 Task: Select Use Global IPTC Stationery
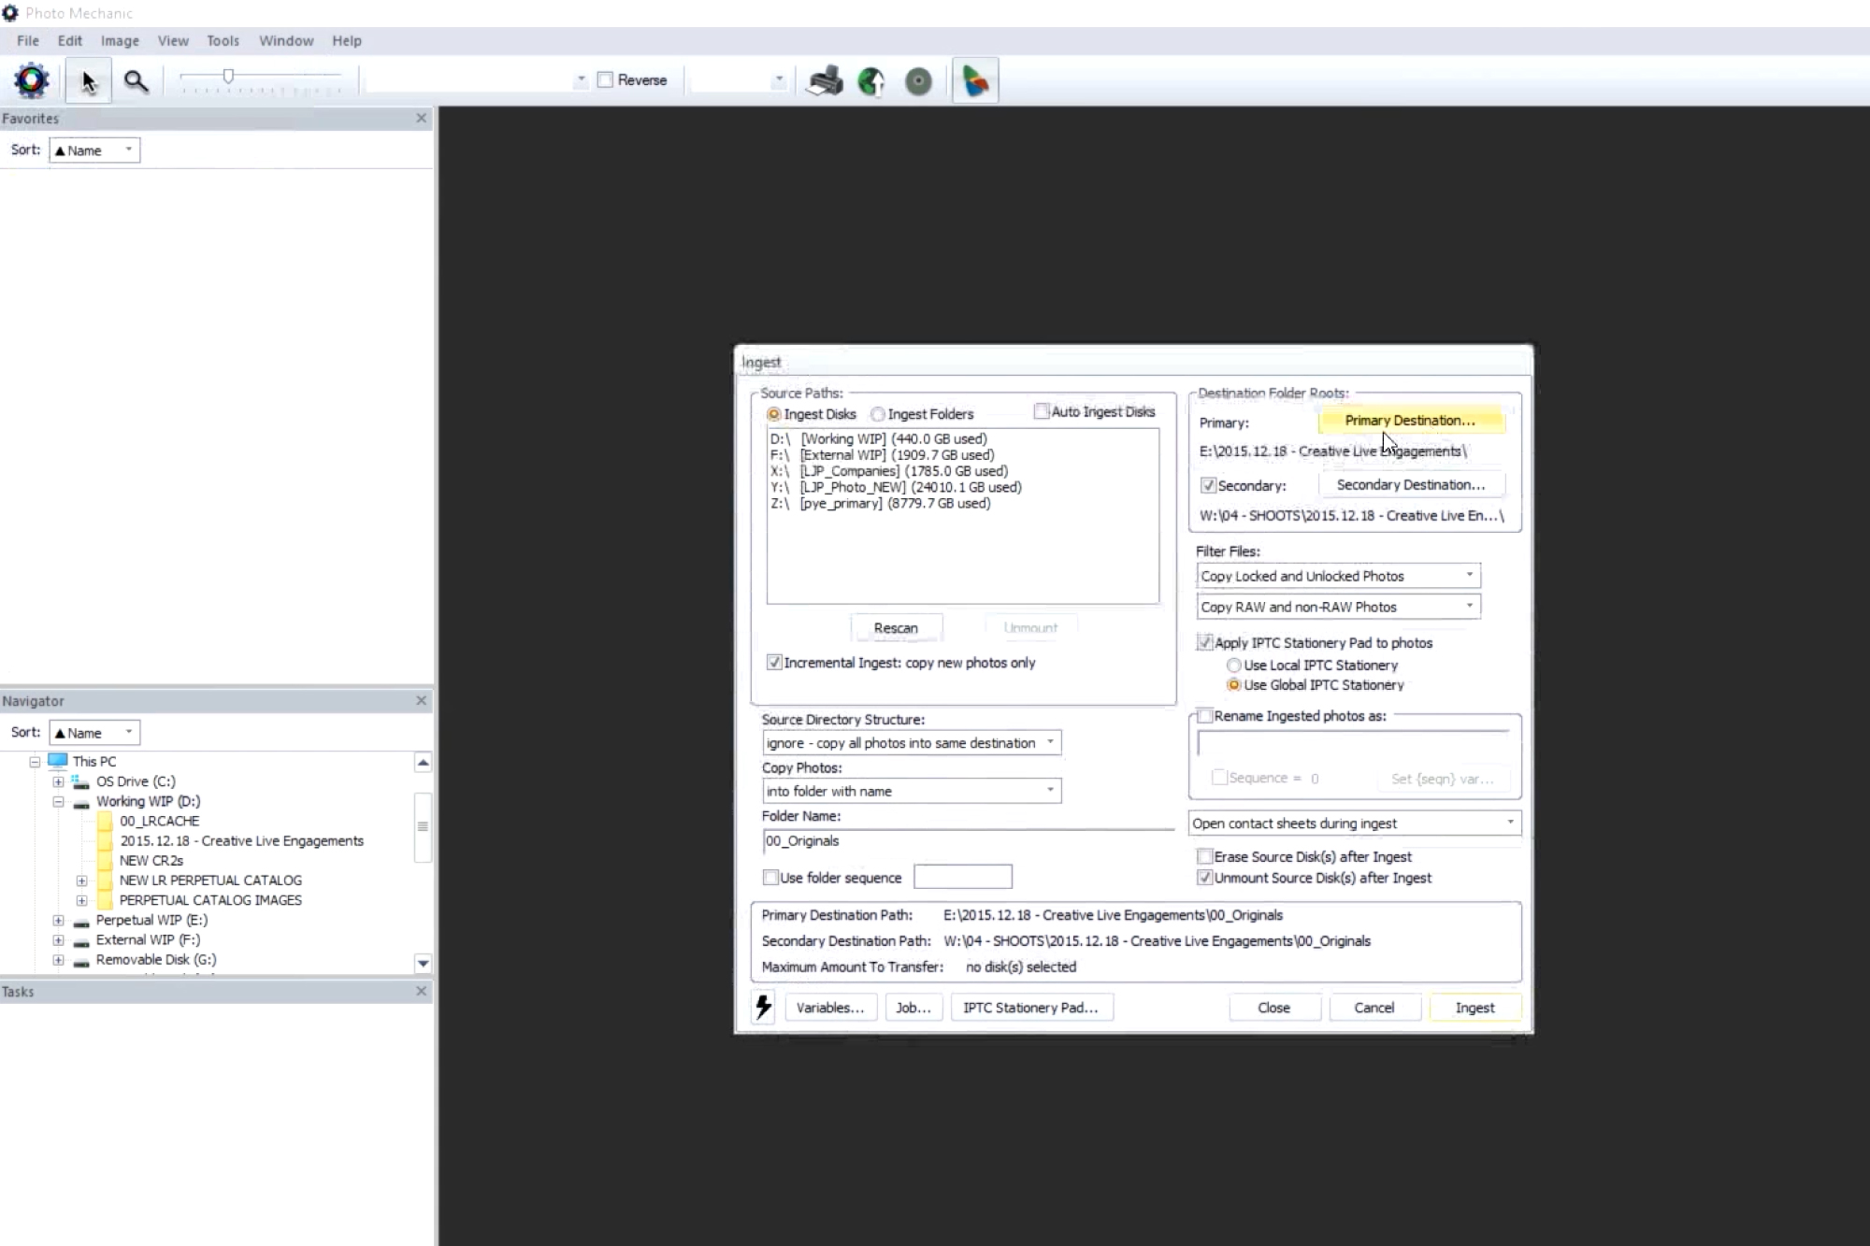click(1234, 685)
